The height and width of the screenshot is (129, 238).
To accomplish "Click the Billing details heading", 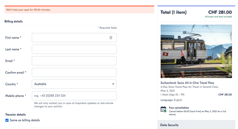I will pyautogui.click(x=14, y=21).
